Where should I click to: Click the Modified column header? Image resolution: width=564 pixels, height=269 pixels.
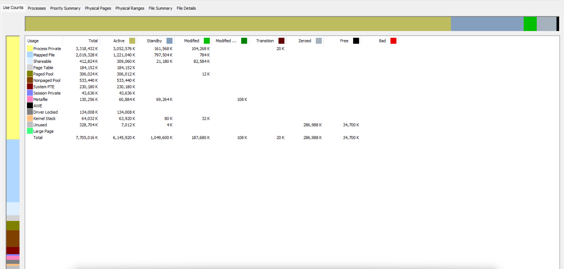click(193, 41)
